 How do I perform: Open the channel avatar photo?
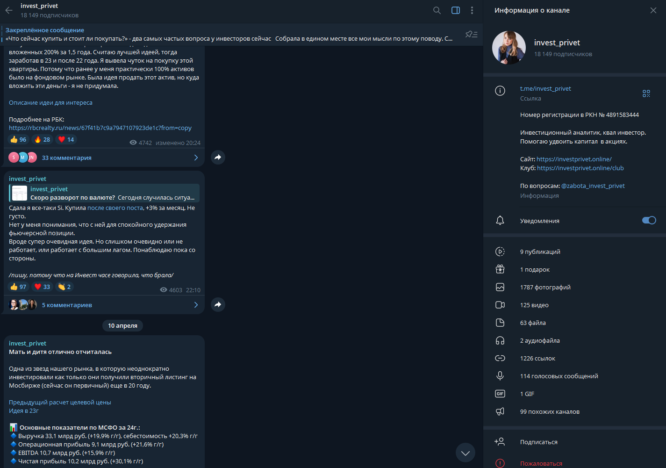509,48
